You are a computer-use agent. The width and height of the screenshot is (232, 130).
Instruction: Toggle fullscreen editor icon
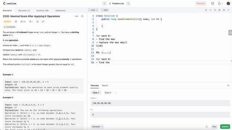click(x=228, y=10)
